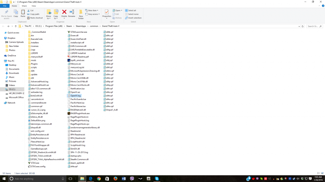Switch to the View ribbon tab
This screenshot has height=182, width=325.
coord(33,6)
